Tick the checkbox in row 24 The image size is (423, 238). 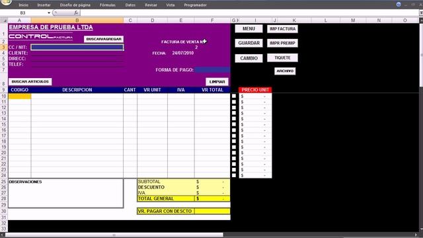pos(234,175)
